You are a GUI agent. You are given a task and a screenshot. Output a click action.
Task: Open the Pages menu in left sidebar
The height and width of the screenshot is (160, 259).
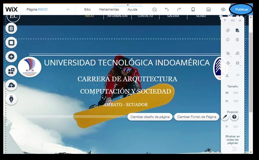pos(11,29)
